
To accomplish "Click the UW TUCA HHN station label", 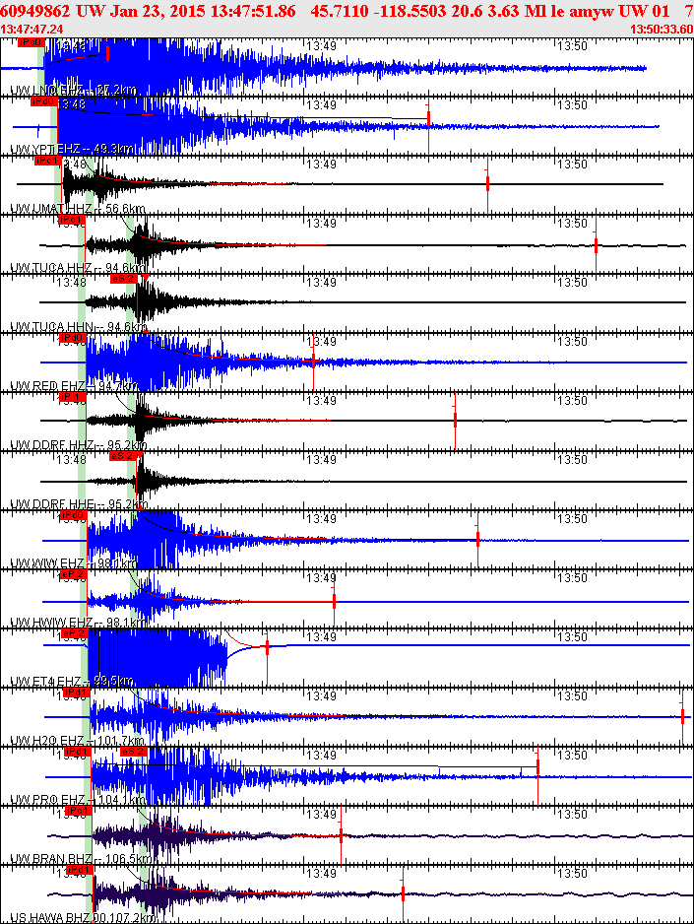I will (x=79, y=327).
